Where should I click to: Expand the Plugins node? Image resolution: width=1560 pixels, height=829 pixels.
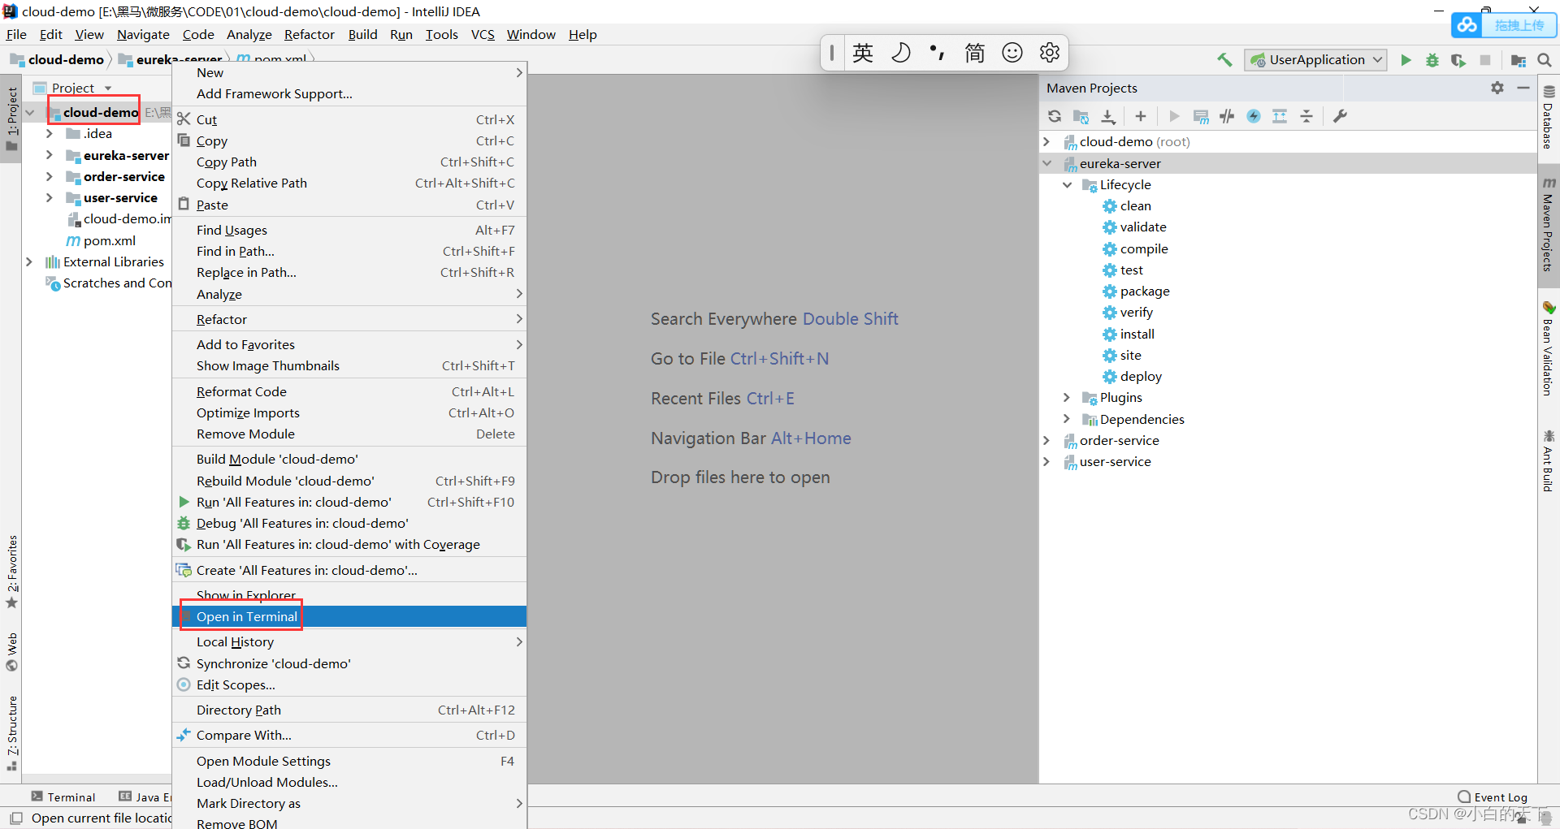point(1068,397)
